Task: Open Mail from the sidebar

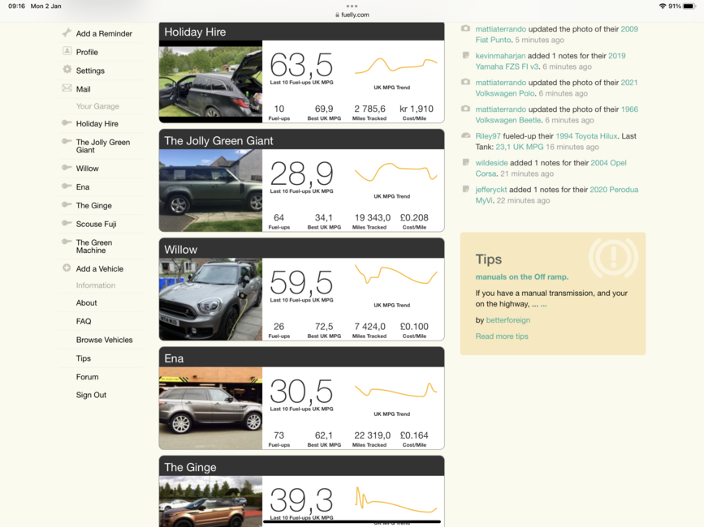Action: click(x=84, y=89)
